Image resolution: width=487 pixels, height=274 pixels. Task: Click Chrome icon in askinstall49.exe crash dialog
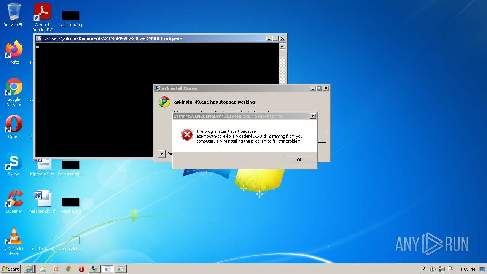click(164, 102)
